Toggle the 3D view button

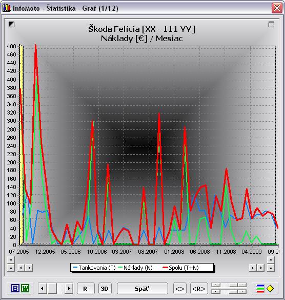click(105, 289)
